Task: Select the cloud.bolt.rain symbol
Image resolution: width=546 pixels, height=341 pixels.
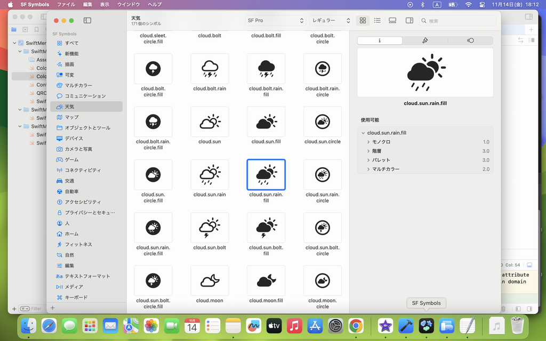Action: tap(210, 69)
